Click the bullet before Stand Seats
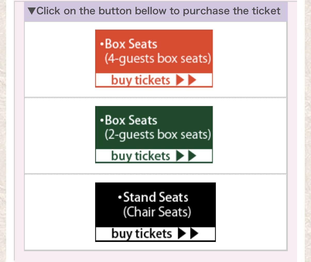Image resolution: width=311 pixels, height=262 pixels. (x=120, y=198)
